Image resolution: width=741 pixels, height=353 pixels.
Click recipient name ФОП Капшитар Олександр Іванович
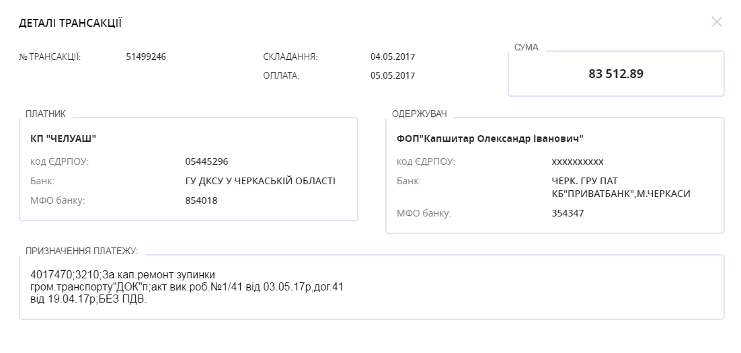coord(490,139)
